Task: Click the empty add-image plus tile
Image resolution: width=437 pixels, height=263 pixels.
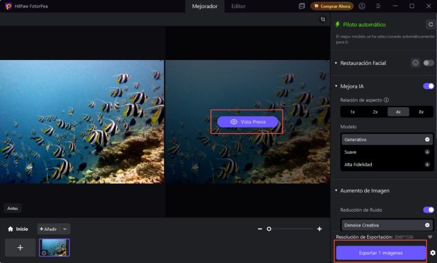Action: [20, 248]
